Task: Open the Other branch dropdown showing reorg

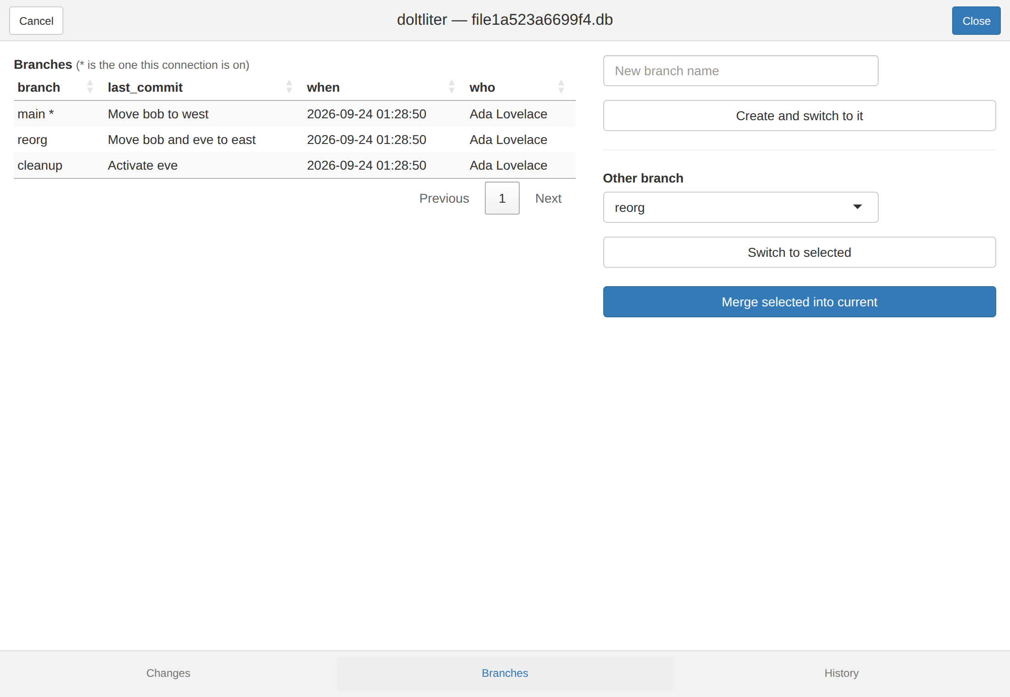Action: (x=741, y=207)
